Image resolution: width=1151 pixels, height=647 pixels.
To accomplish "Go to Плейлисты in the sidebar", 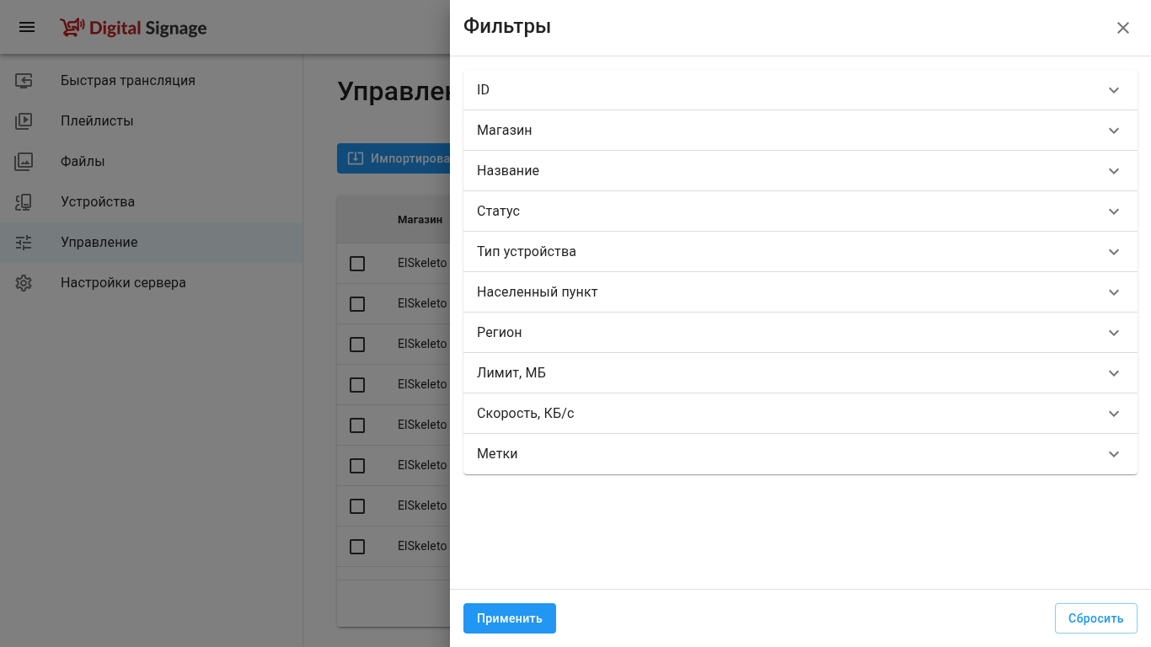I will pos(97,121).
